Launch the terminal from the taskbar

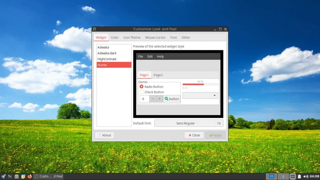(x=10, y=176)
